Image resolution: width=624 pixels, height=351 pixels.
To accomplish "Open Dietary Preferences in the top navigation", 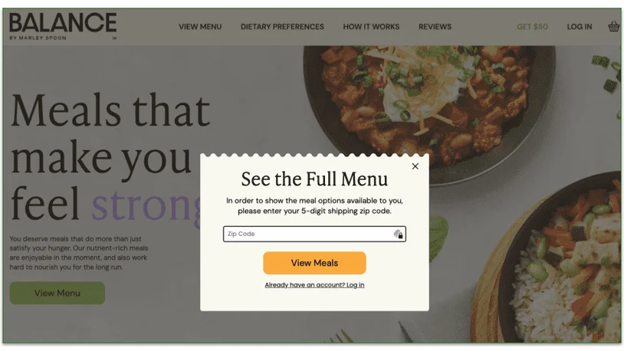I will point(282,27).
